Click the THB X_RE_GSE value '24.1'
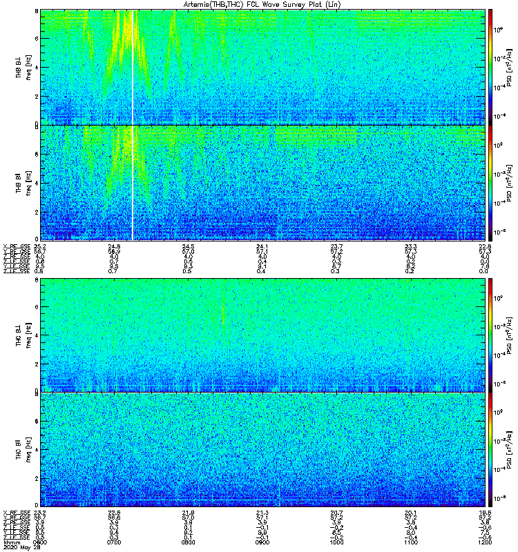This screenshot has width=518, height=552. (262, 246)
